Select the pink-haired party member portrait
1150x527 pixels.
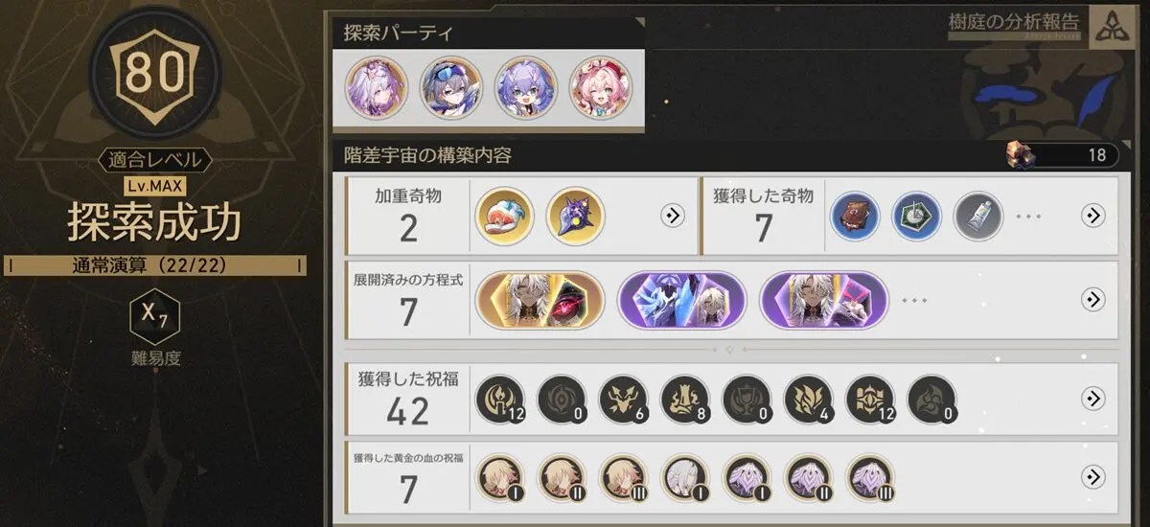pyautogui.click(x=601, y=88)
